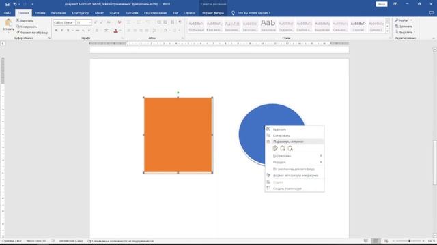
Task: Click the Undo arrow icon
Action: pyautogui.click(x=15, y=4)
